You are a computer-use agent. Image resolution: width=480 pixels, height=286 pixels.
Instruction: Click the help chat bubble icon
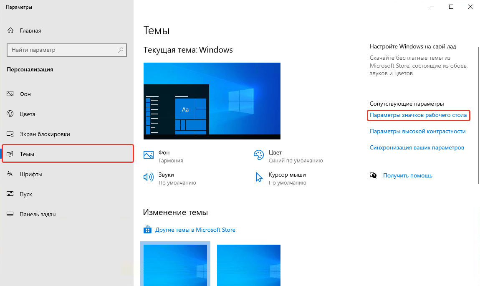click(x=373, y=175)
